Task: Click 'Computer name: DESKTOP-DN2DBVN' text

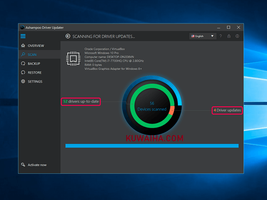Action: (x=109, y=57)
